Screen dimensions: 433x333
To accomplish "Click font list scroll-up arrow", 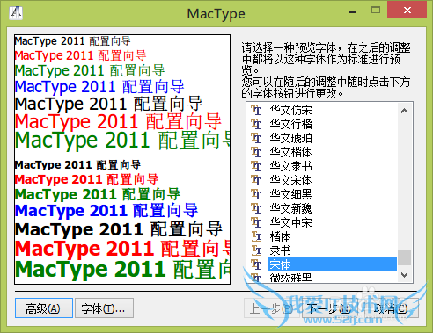I will [x=405, y=111].
